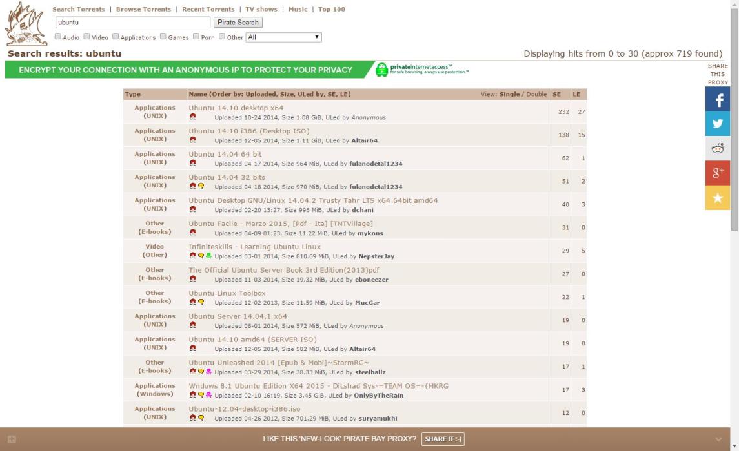Image resolution: width=739 pixels, height=451 pixels.
Task: Click Video category of Infiniteskills row
Action: [x=155, y=246]
